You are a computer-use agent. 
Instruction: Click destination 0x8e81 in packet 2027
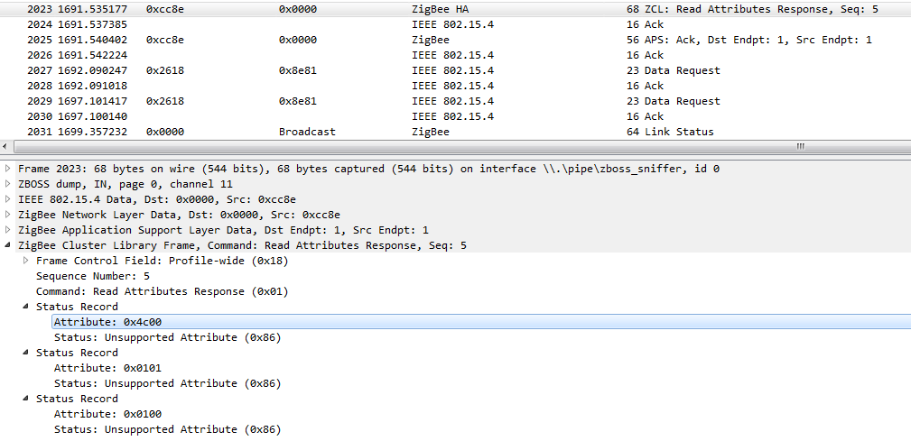[x=297, y=70]
